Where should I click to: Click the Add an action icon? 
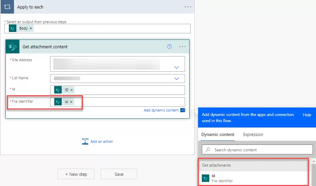coord(85,141)
